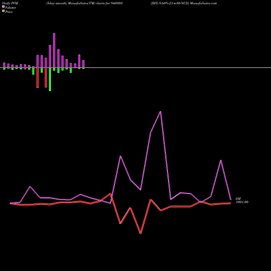The height and width of the screenshot is (271, 271).
Task: Click the red-green Price legend swatch
Action: pyautogui.click(x=3, y=11)
